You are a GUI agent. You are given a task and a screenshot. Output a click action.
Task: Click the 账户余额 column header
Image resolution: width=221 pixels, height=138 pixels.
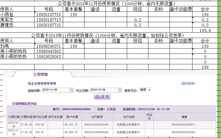pyautogui.click(x=72, y=117)
